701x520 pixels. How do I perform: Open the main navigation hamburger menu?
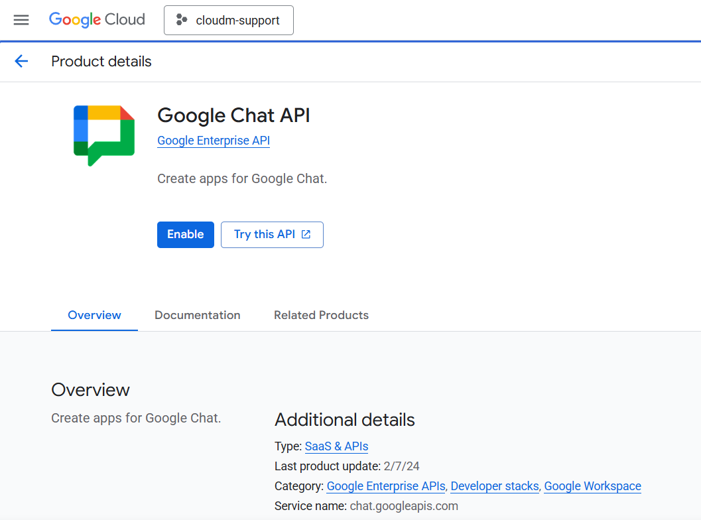click(21, 20)
